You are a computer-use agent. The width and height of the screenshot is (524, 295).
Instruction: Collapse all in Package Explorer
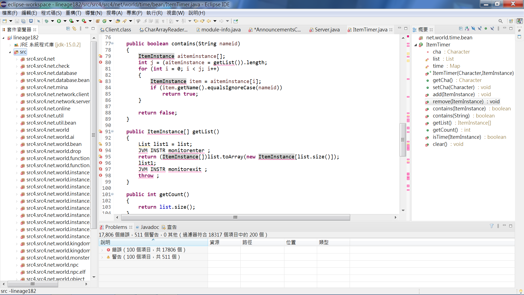click(x=68, y=29)
